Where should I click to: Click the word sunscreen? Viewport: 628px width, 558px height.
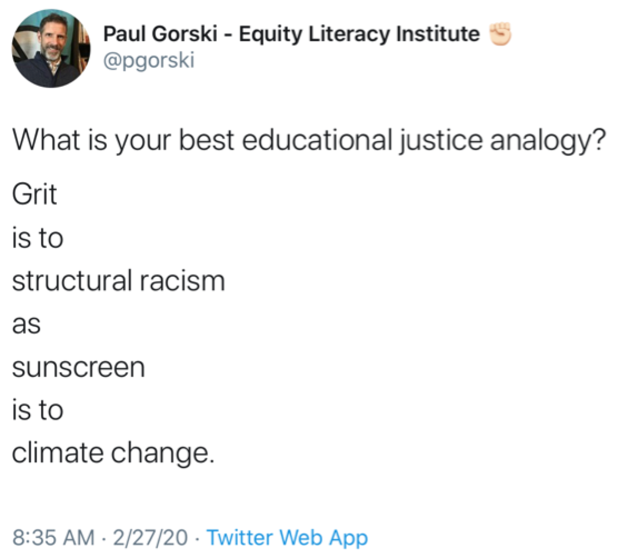click(x=78, y=368)
